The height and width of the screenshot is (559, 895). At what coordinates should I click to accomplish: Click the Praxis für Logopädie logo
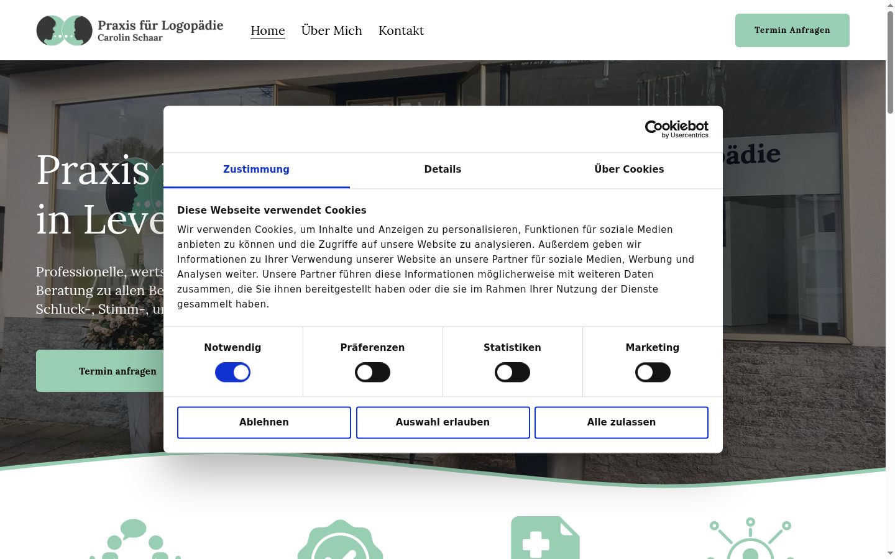point(130,30)
